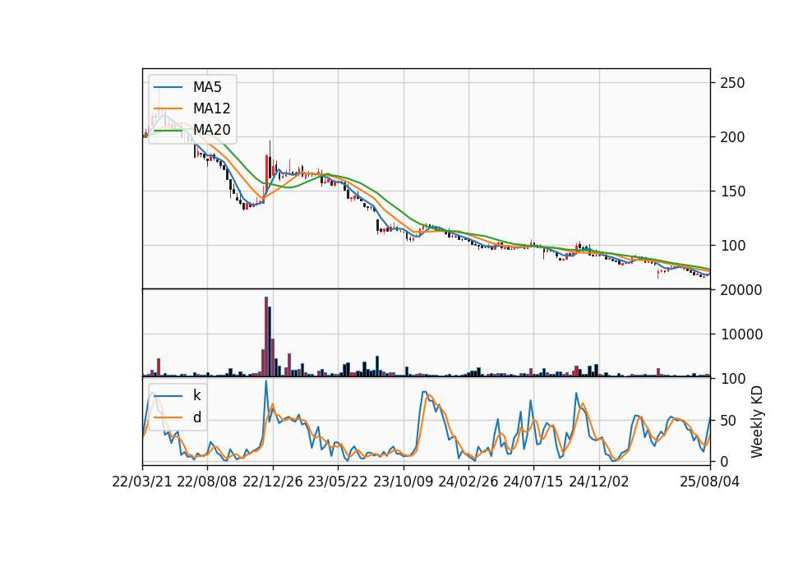Viewport: 789px width, 567px height.
Task: Click the KD k-line peak near 22/12/26
Action: click(x=266, y=381)
